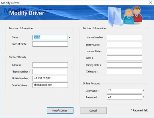Screen dimensions: 154x118
Task: Click the users folder banner icon
Action: [125, 16]
